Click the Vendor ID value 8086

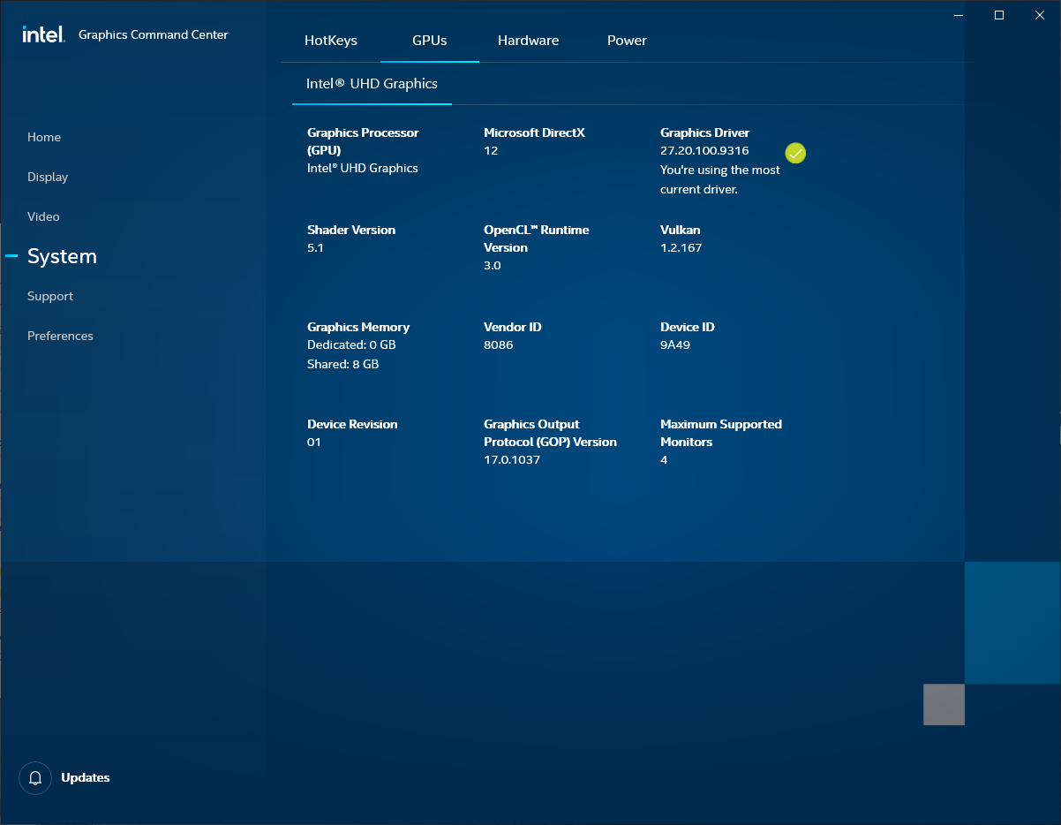coord(498,344)
